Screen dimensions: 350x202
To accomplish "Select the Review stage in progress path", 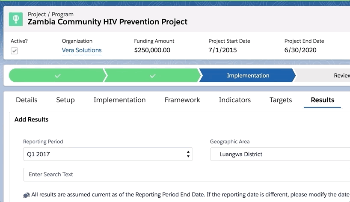I will (342, 75).
